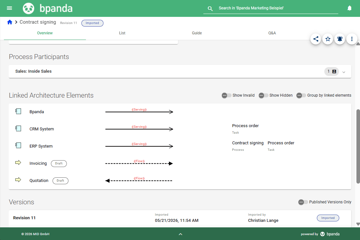Select CRM System element name

[x=42, y=129]
